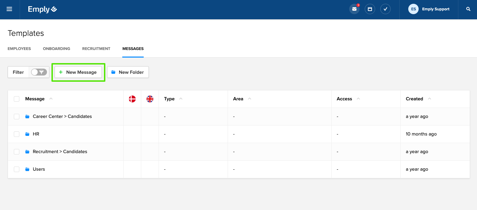Tick the checkbox for the HR row

point(16,134)
